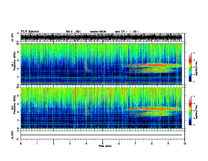Click the "-4" value on ch.2 color bar

point(194,104)
